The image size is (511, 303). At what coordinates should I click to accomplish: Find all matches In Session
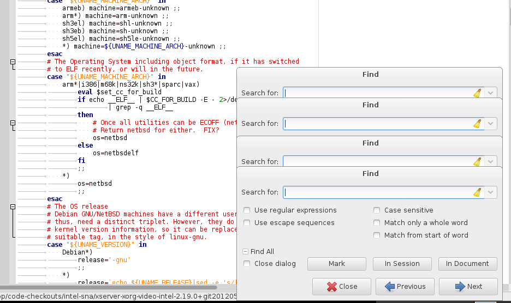[402, 264]
